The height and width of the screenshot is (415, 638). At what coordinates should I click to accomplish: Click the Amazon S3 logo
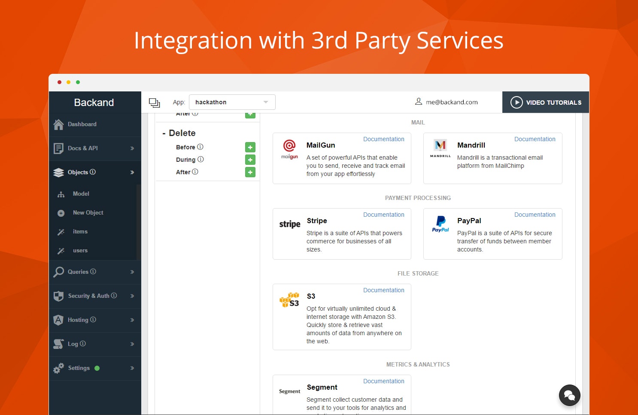click(x=289, y=300)
